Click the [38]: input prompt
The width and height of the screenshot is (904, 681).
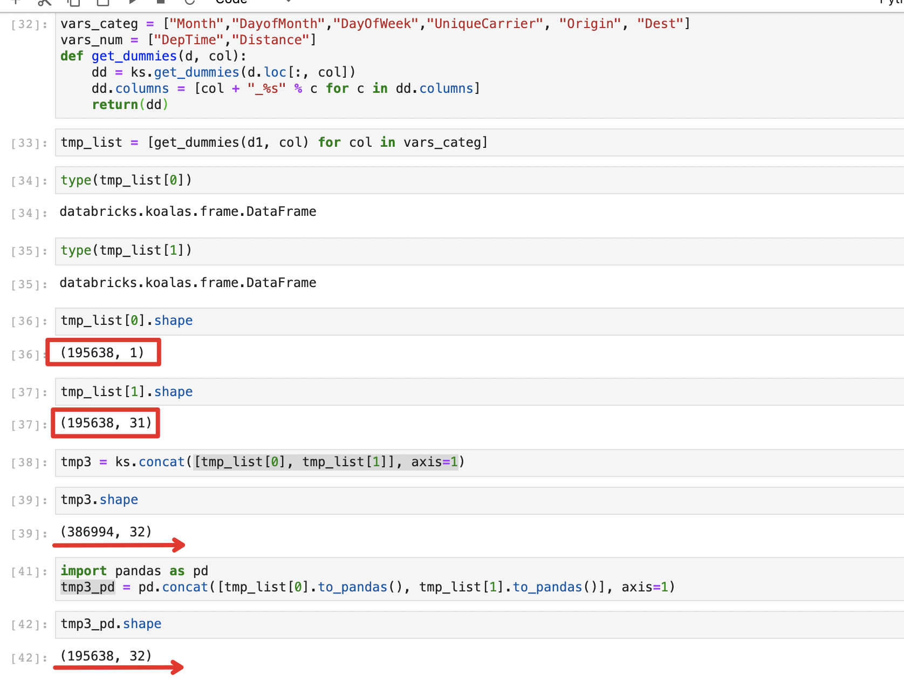(x=30, y=463)
